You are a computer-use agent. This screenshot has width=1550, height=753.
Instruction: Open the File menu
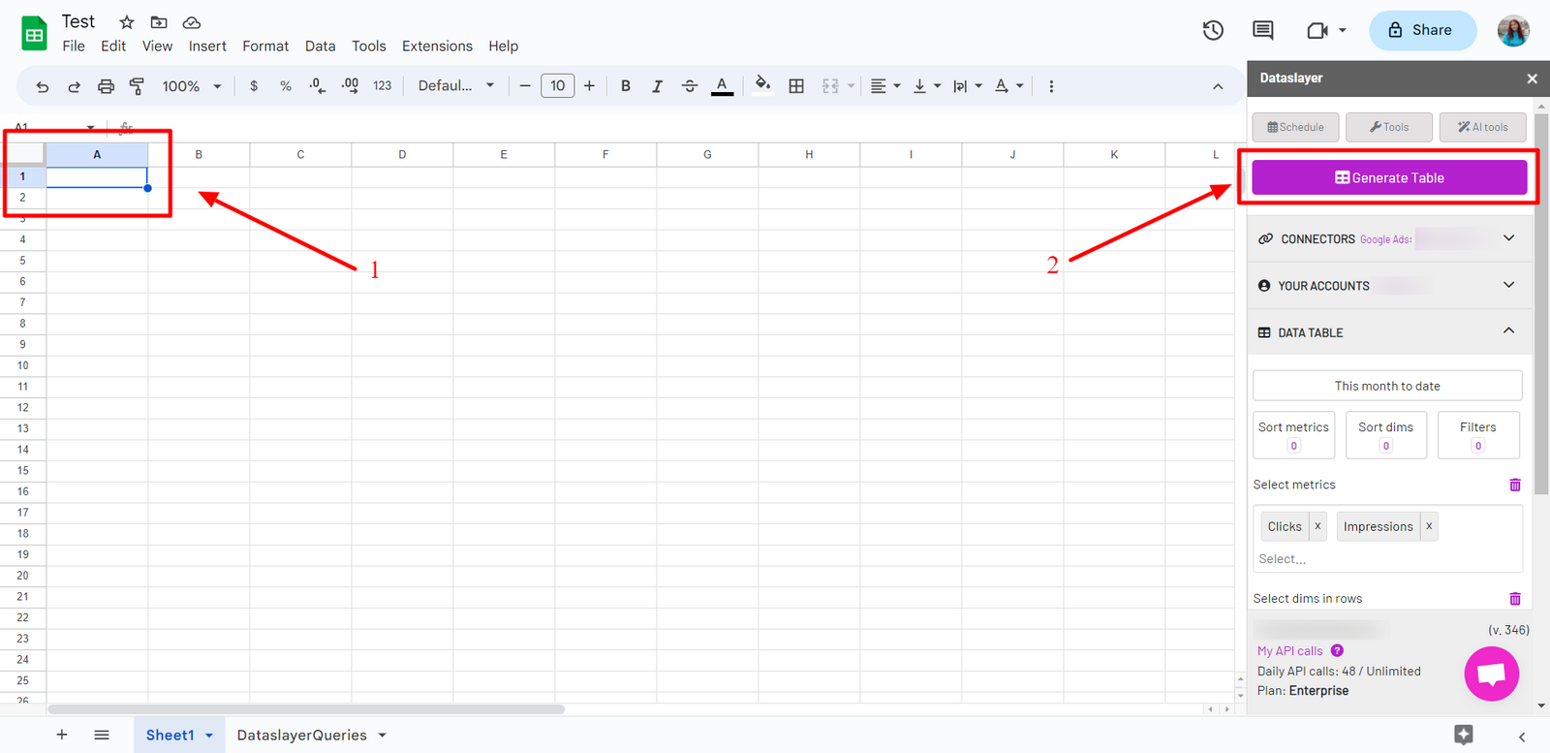(x=74, y=46)
